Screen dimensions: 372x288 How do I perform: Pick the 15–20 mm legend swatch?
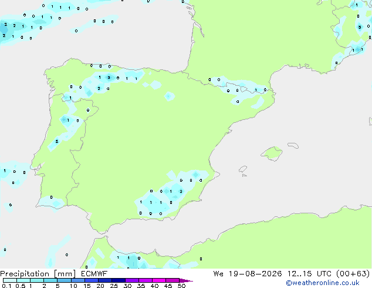click(91, 280)
